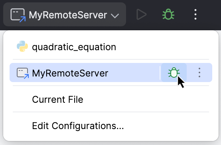This screenshot has width=221, height=145.
Task: Open More Actions three-dot menu in toolbar
Action: [195, 14]
